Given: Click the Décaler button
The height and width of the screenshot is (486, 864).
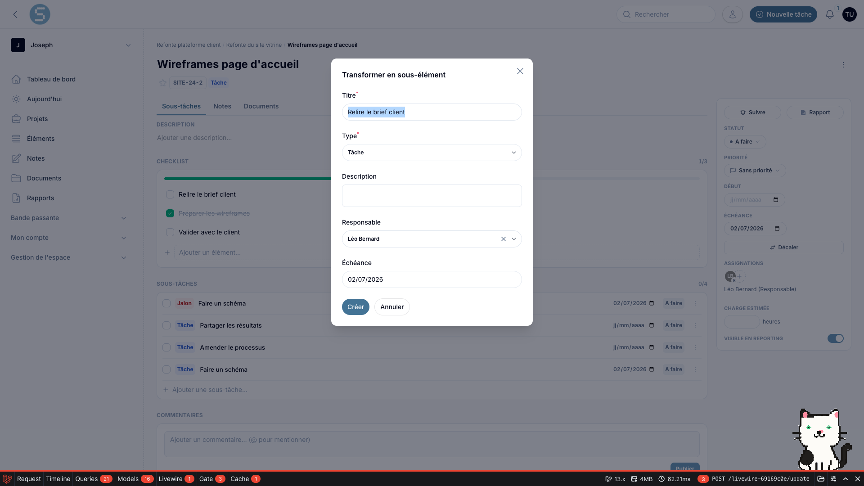Looking at the screenshot, I should click(784, 247).
